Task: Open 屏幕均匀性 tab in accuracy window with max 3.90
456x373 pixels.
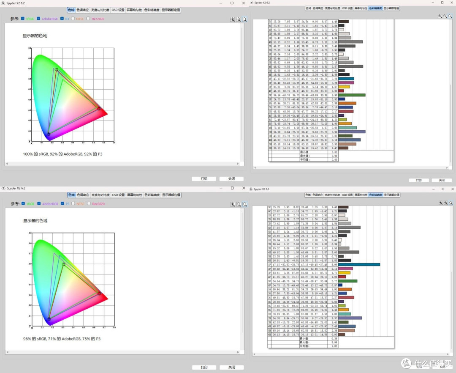Action: 361,8
